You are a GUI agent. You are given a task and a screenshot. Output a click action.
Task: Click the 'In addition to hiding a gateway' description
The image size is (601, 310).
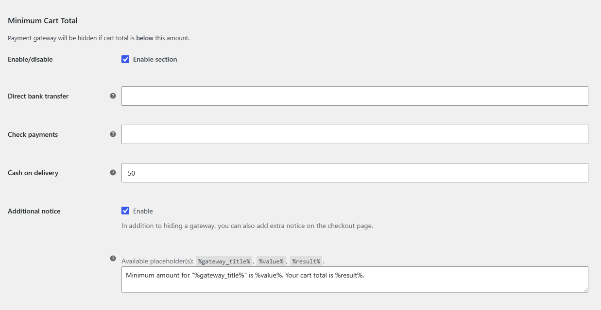247,226
